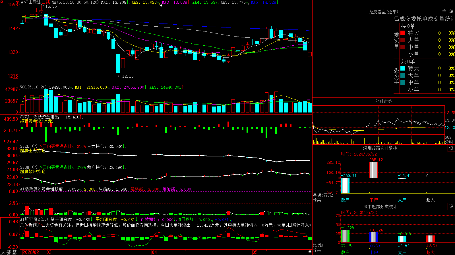Click the 委买单 vertical section label
Screen dimensions: 455x255
396,40
